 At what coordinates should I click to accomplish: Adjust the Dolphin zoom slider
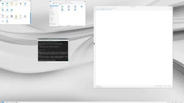[x=72, y=26]
